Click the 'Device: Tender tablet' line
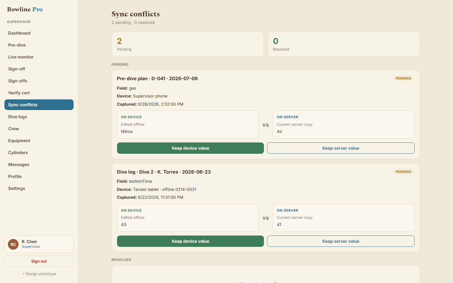Screen dimensions: 453x283 point(157,189)
